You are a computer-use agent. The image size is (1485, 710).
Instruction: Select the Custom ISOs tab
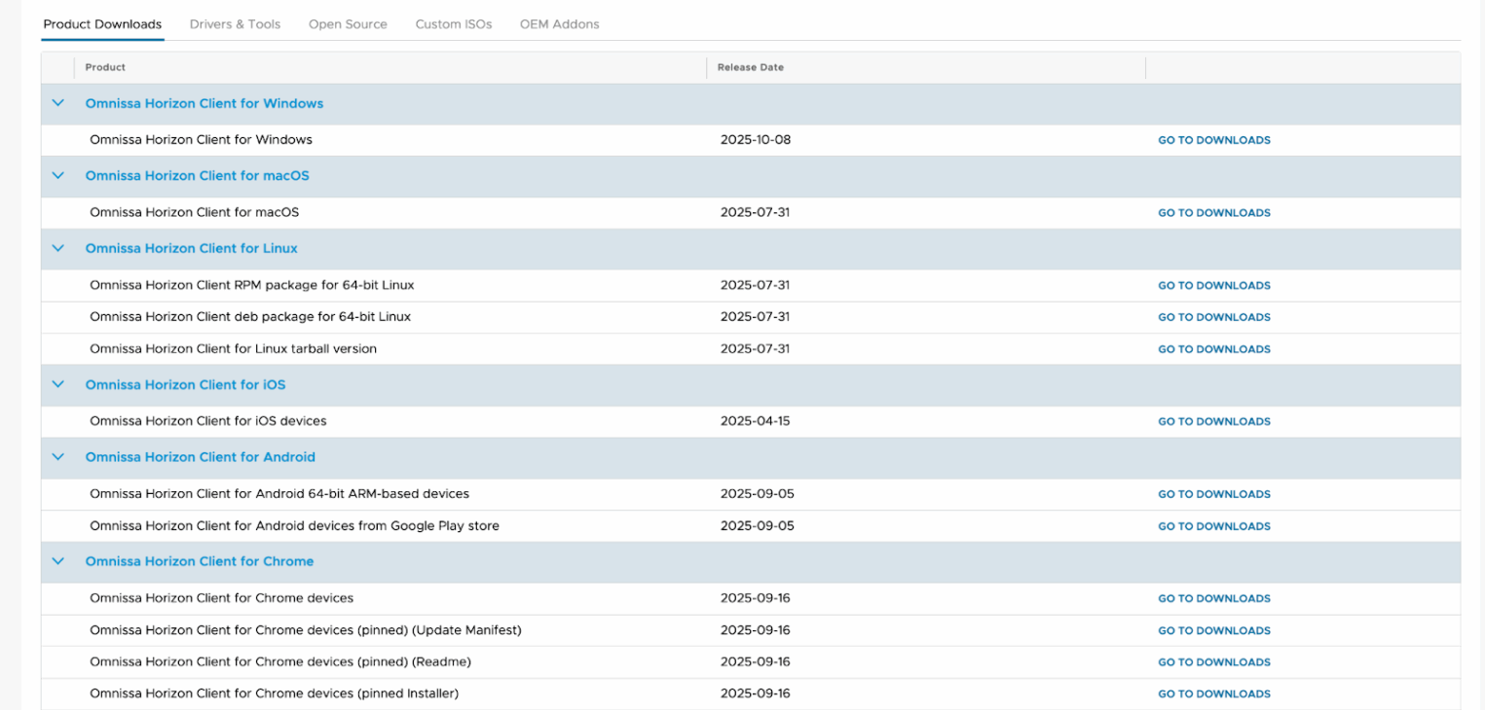point(454,24)
